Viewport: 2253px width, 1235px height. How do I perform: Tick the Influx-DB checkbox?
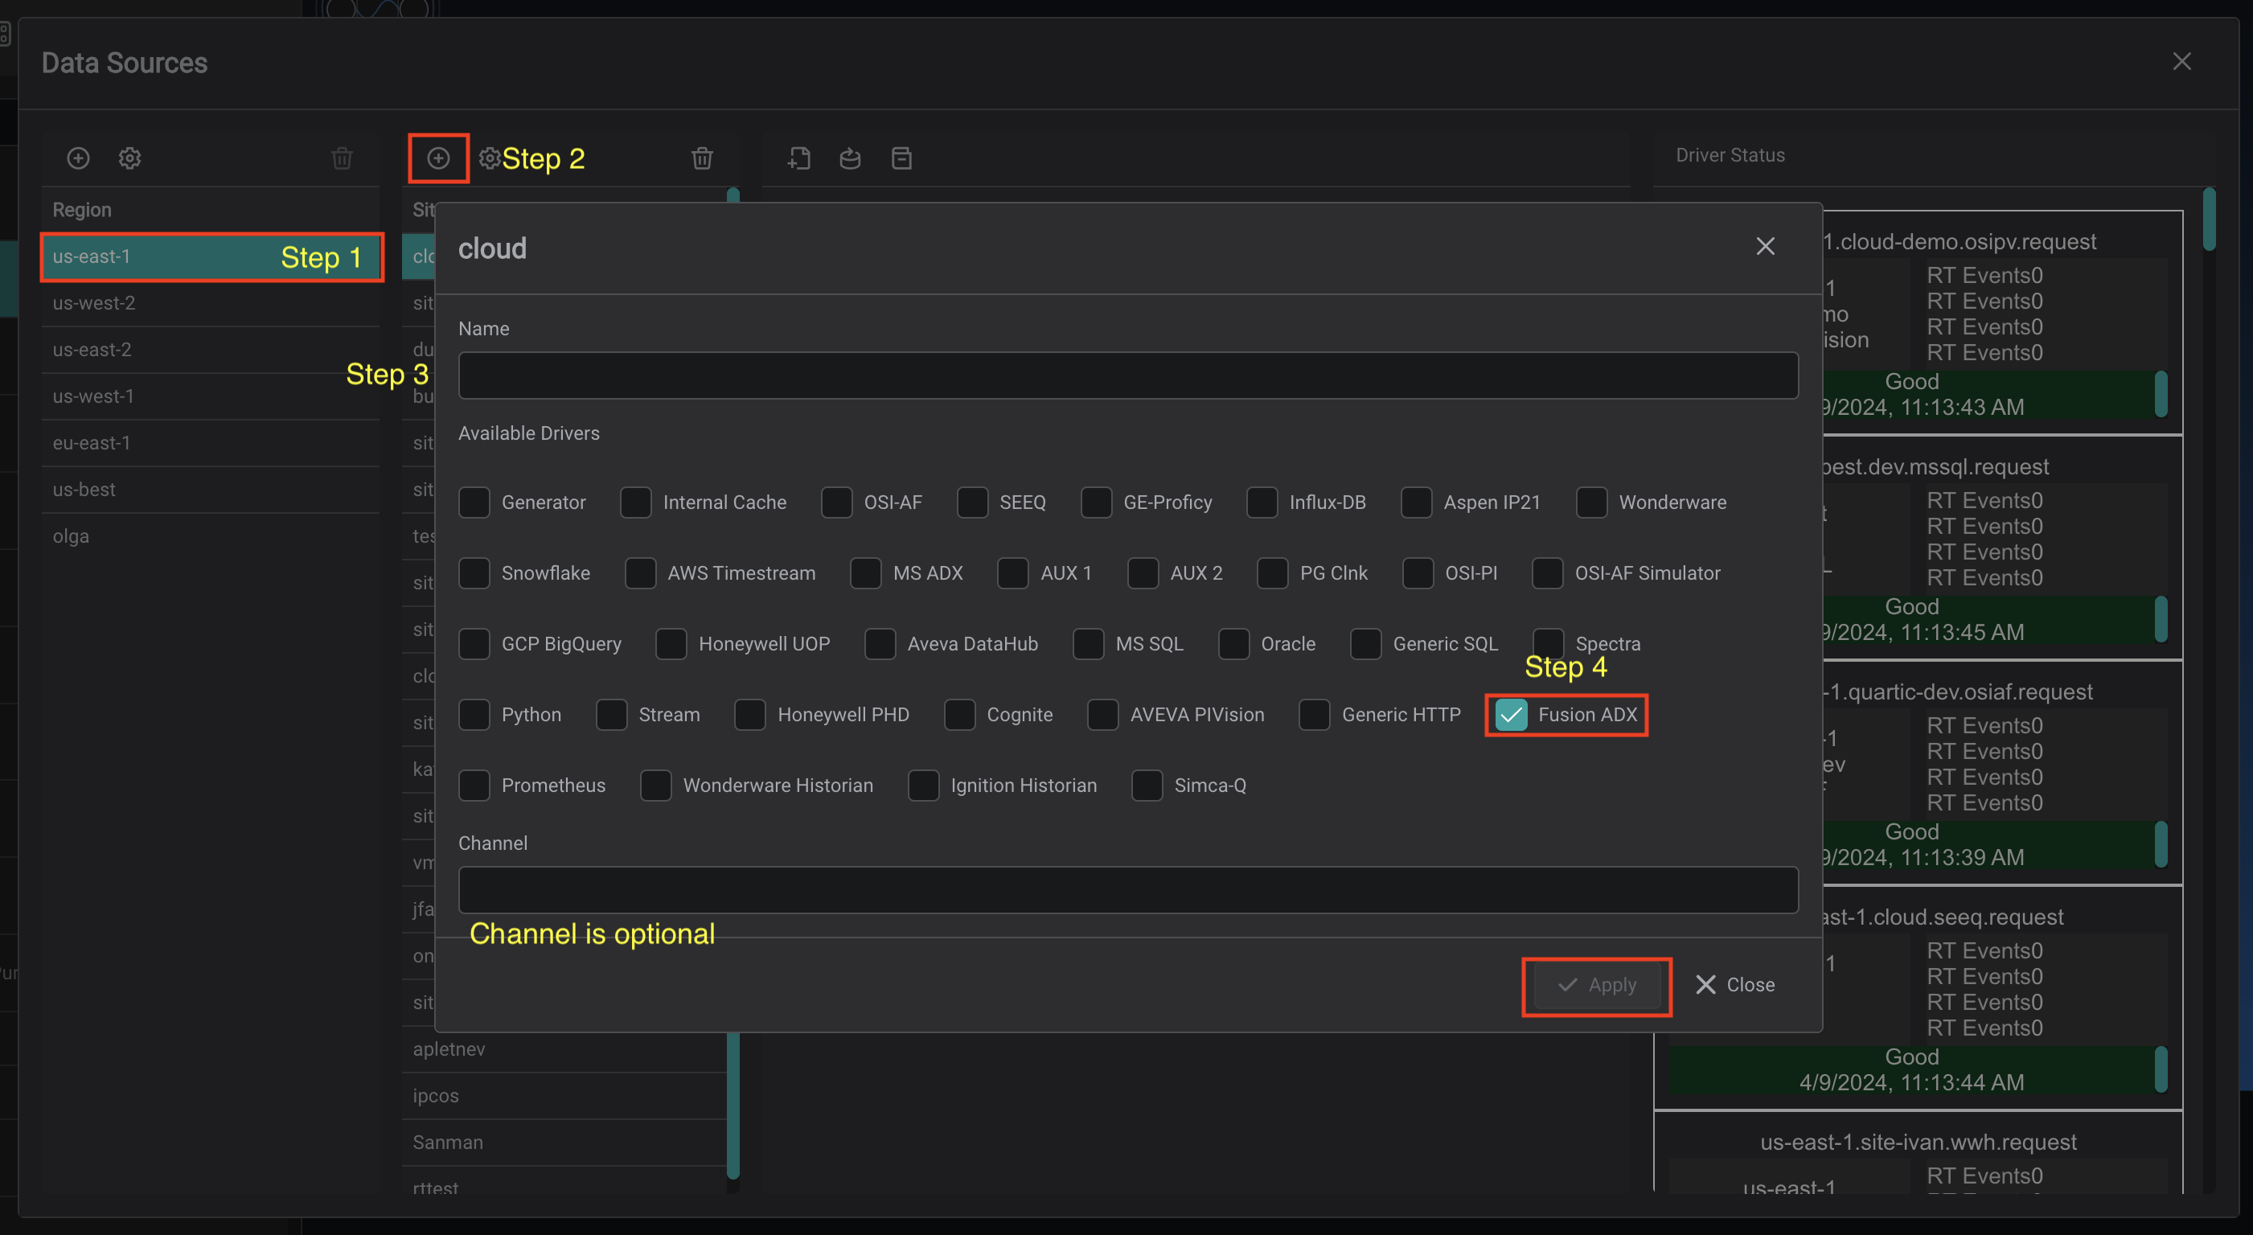click(1262, 503)
